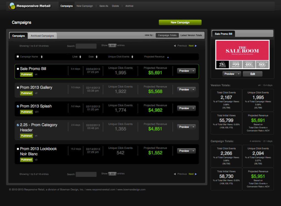Click $5,691 revenue in Sale Promo Bill row
Viewport: 281px width, 206px height.
click(x=155, y=73)
